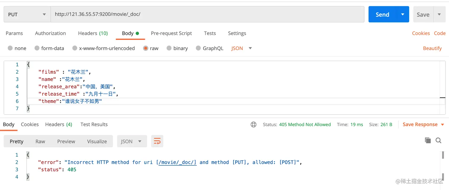Open the Code link
Viewport: 449px width, 190px height.
click(439, 33)
